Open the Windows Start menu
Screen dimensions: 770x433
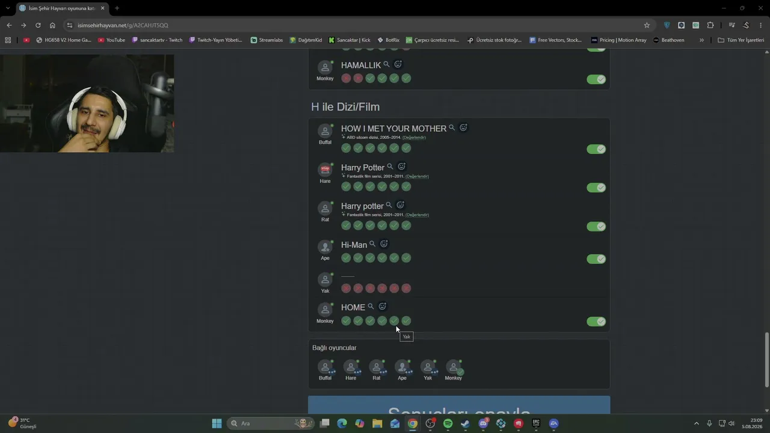(x=217, y=423)
